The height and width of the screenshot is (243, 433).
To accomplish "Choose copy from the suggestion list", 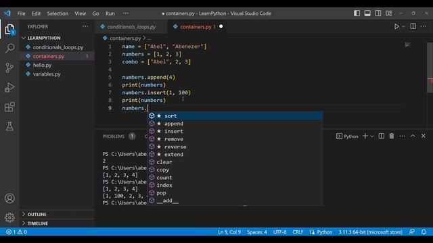I will click(235, 170).
